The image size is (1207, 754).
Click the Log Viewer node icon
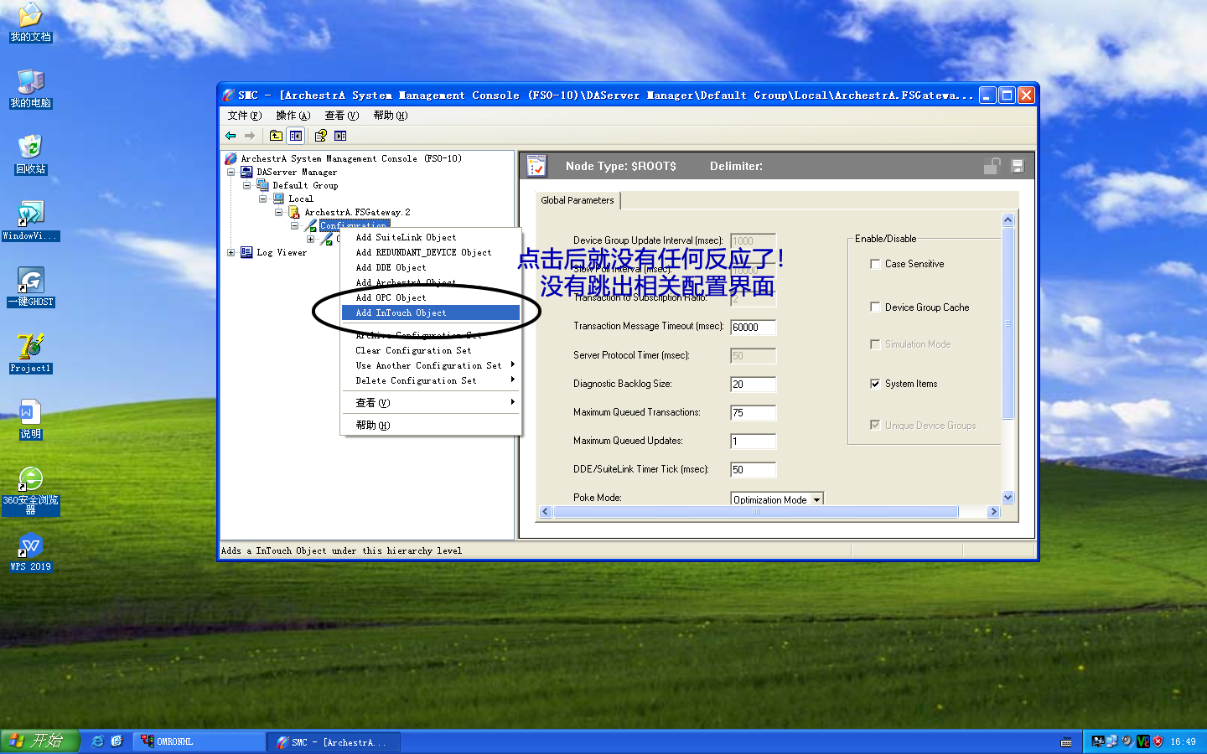pos(246,252)
